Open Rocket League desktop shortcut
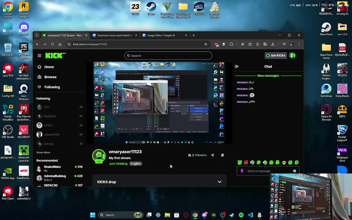The width and height of the screenshot is (352, 220). 342,133
